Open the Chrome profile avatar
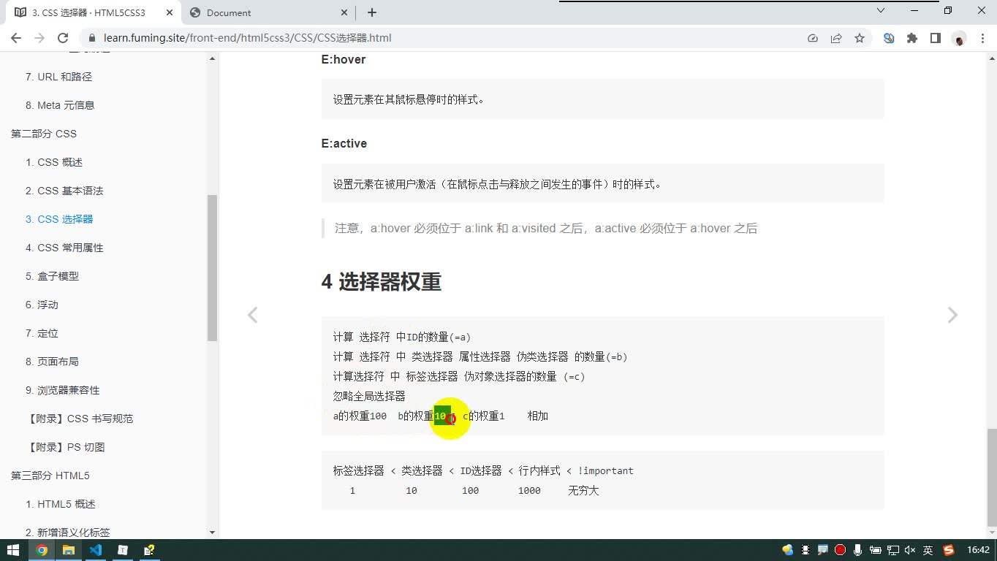 click(959, 38)
